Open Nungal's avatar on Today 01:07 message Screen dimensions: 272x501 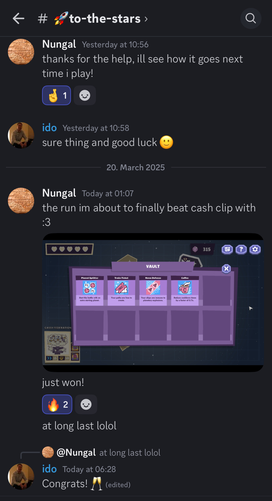tap(21, 201)
